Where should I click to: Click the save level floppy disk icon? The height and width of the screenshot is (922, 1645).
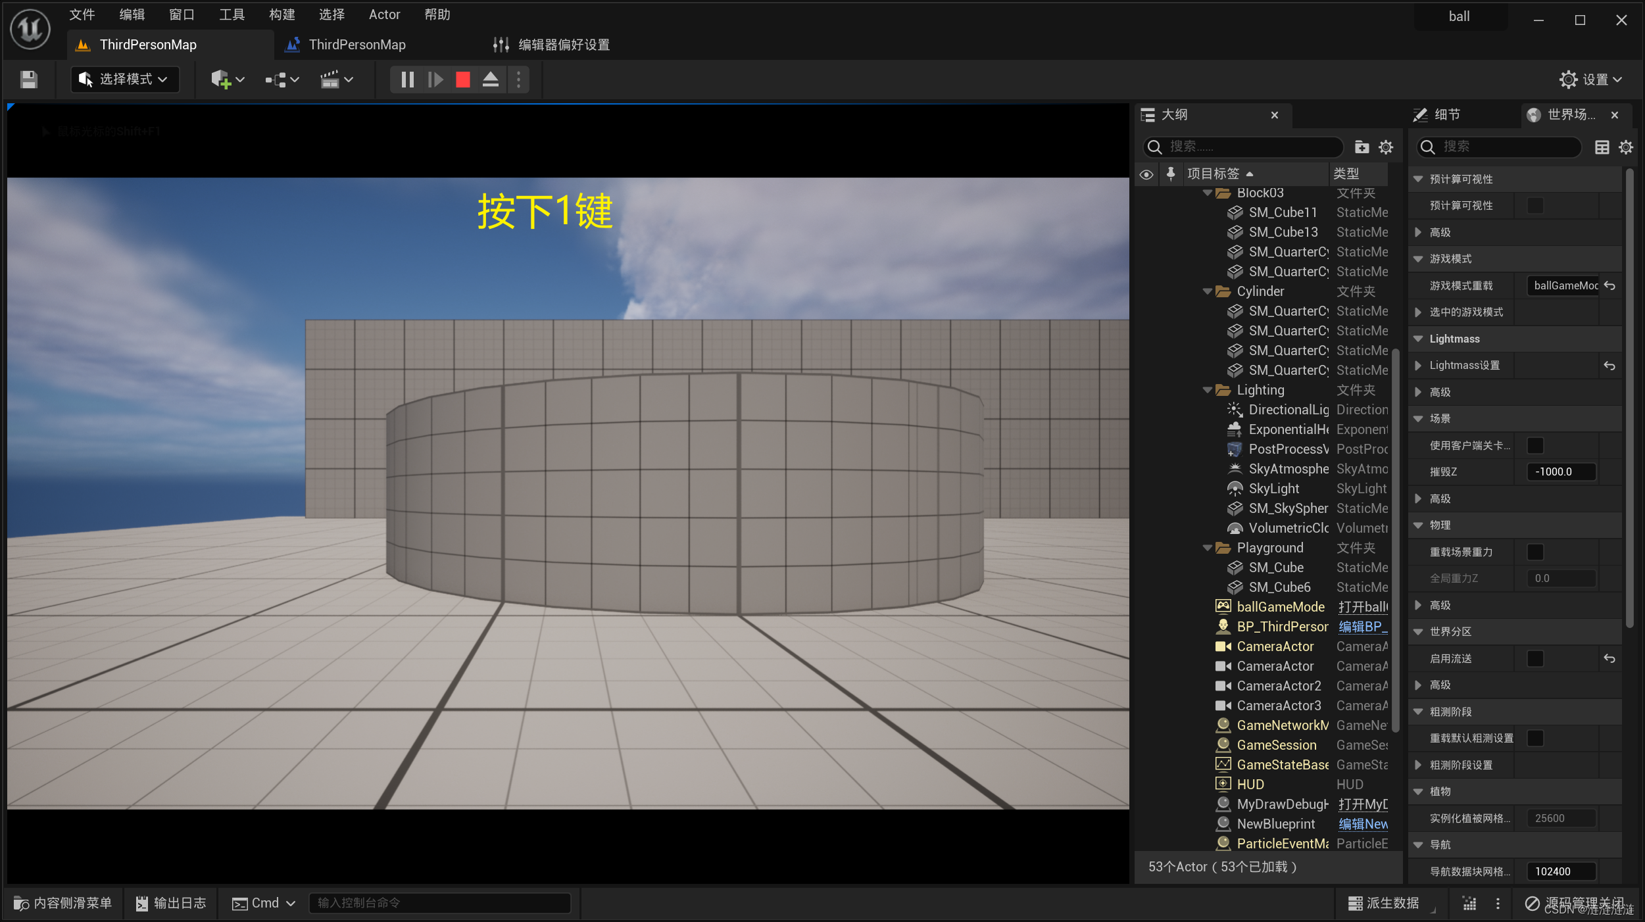tap(28, 80)
